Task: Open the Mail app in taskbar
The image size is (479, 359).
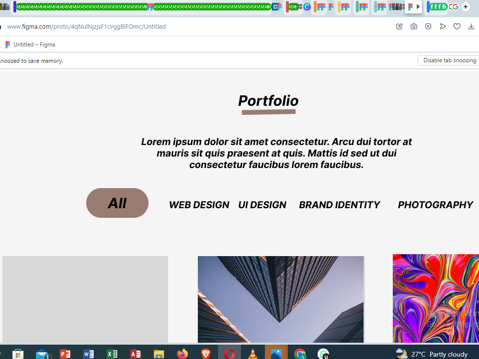Action: (x=42, y=354)
